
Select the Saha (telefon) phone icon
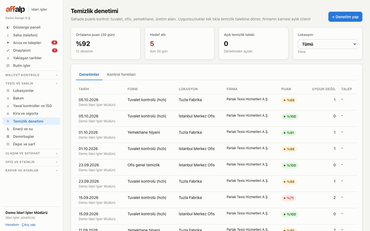point(8,35)
